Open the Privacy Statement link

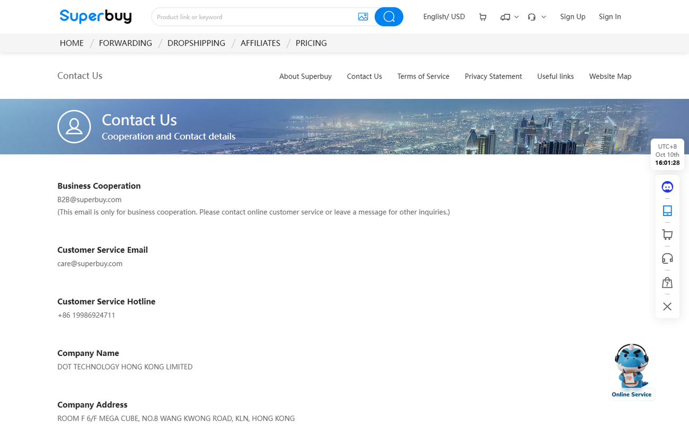[x=493, y=76]
